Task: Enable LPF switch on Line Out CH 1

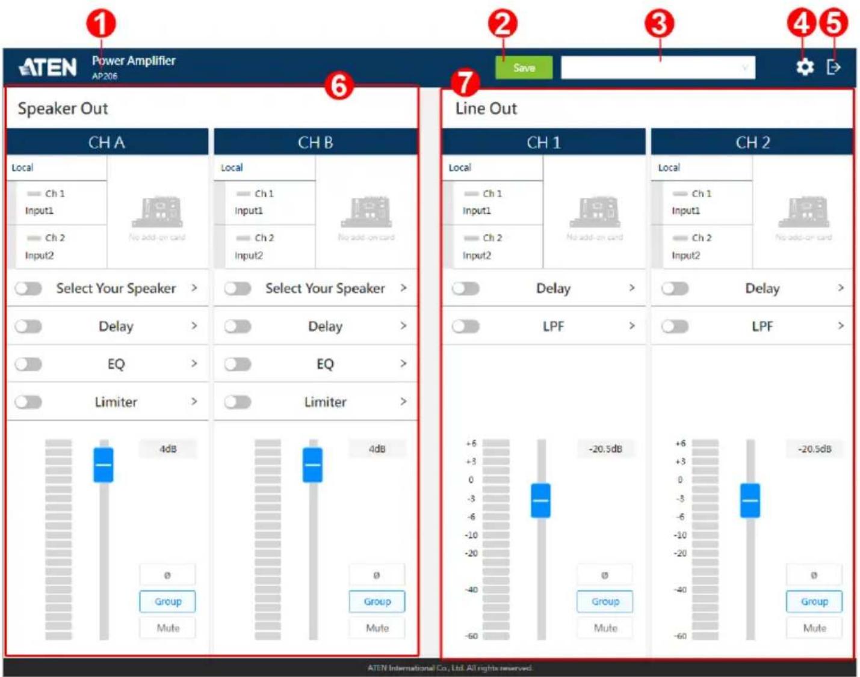Action: 466,326
